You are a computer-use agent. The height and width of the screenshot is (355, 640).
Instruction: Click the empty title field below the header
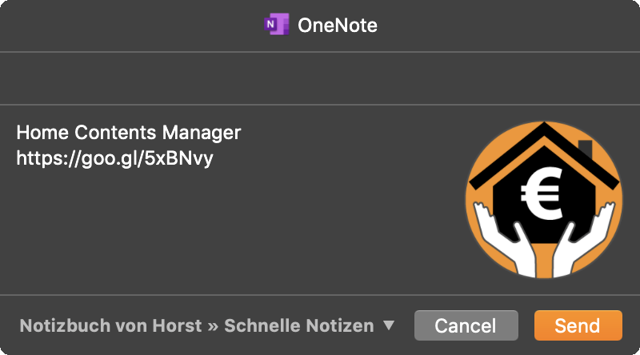320,78
